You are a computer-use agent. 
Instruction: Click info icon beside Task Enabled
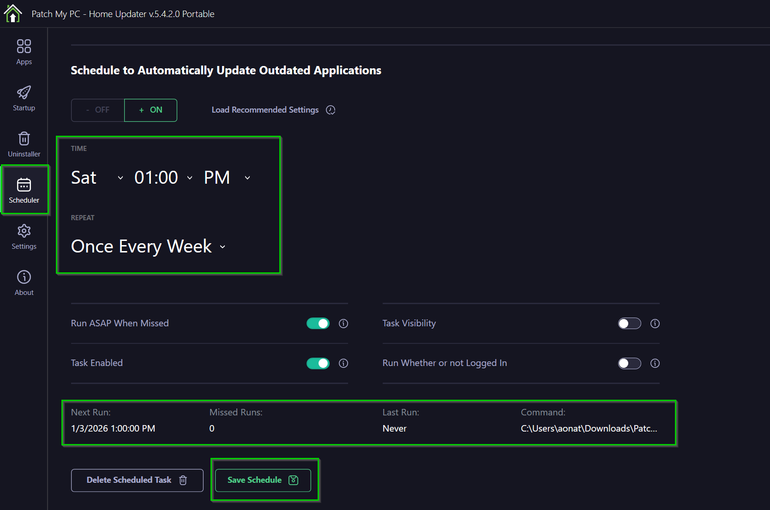pos(343,363)
